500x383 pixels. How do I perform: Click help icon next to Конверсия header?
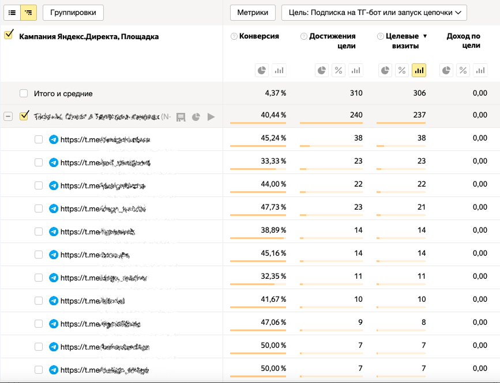click(234, 36)
